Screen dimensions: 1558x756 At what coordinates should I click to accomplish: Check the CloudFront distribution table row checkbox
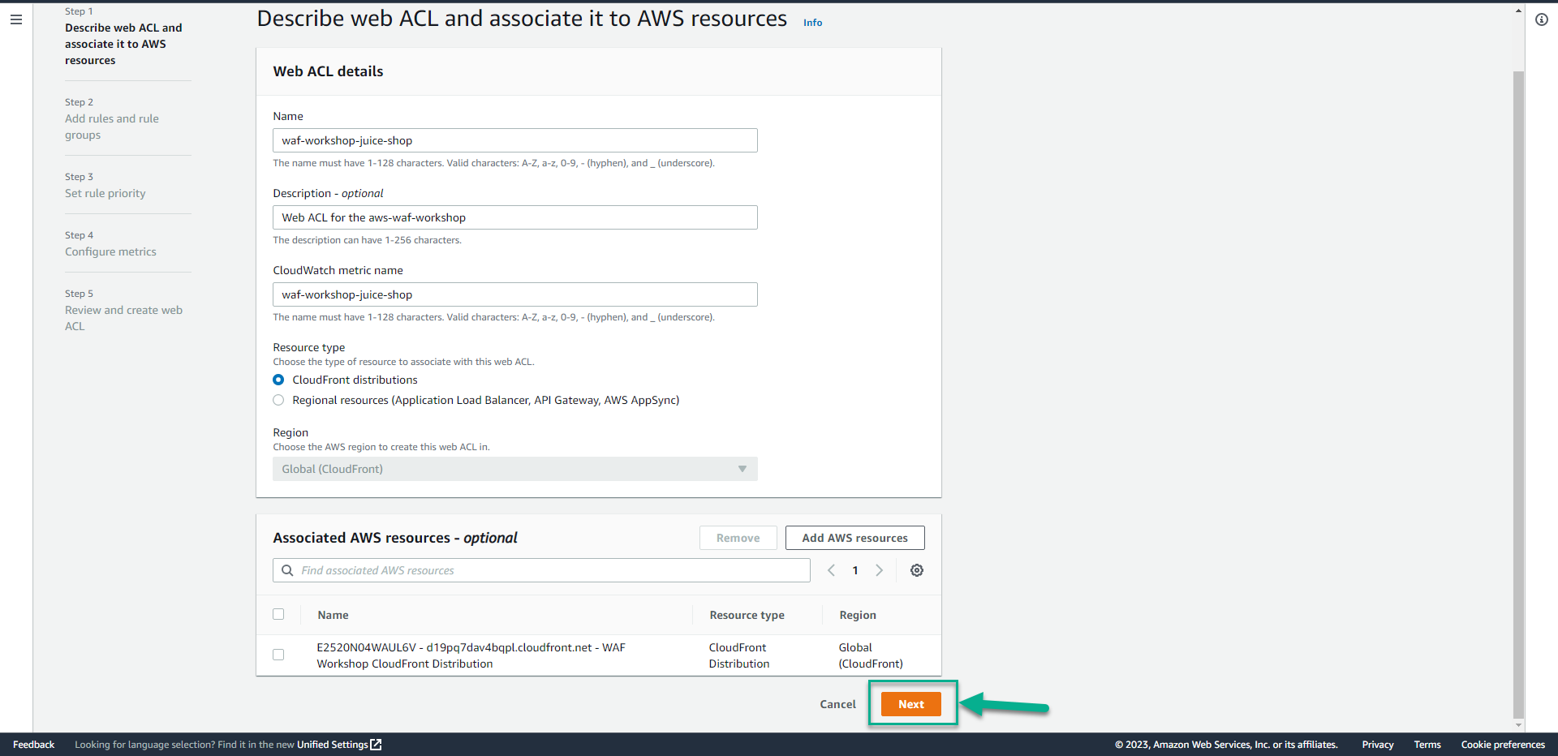click(x=279, y=655)
